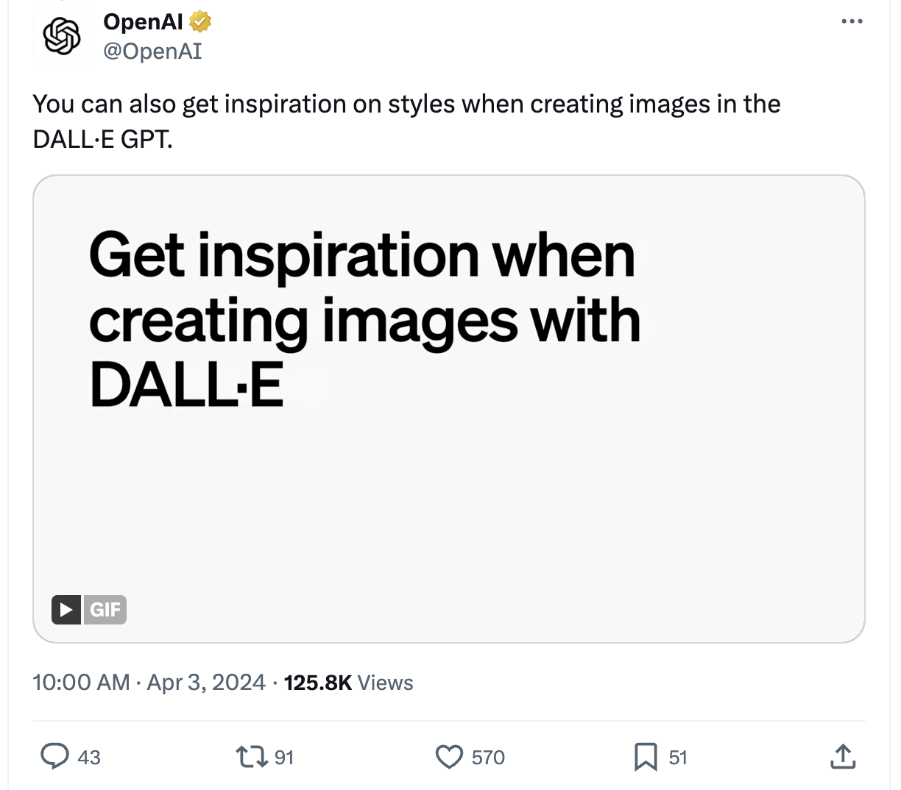Click the reply count 43
Screen dimensions: 901x790
pyautogui.click(x=89, y=758)
